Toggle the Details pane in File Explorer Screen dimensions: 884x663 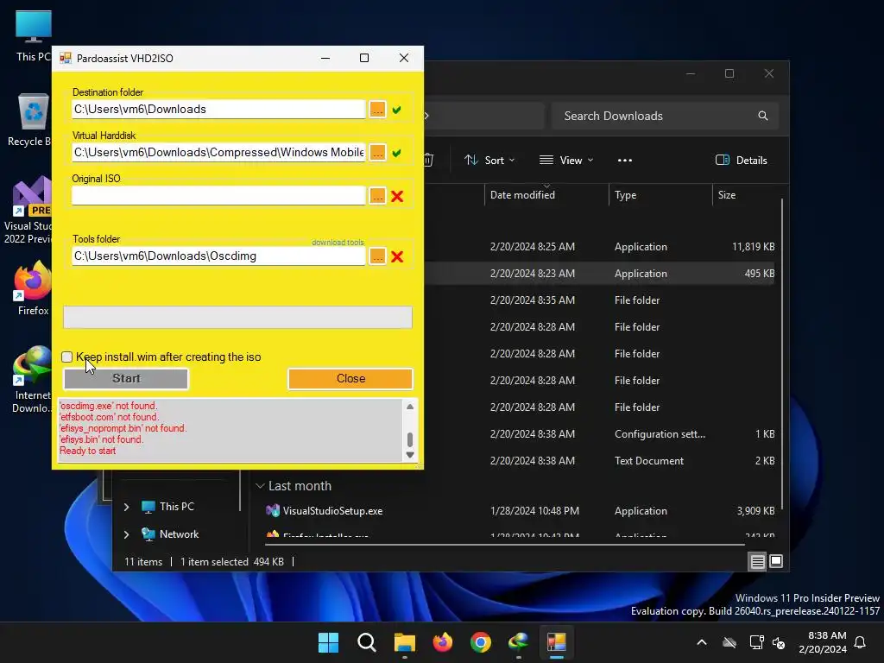click(x=742, y=161)
